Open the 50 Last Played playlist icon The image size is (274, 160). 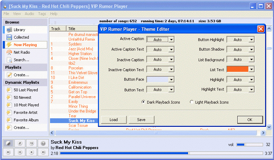[x=9, y=90]
